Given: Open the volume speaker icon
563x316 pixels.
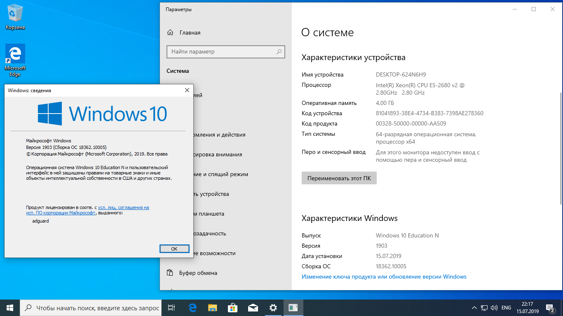Looking at the screenshot, I should tap(495, 308).
